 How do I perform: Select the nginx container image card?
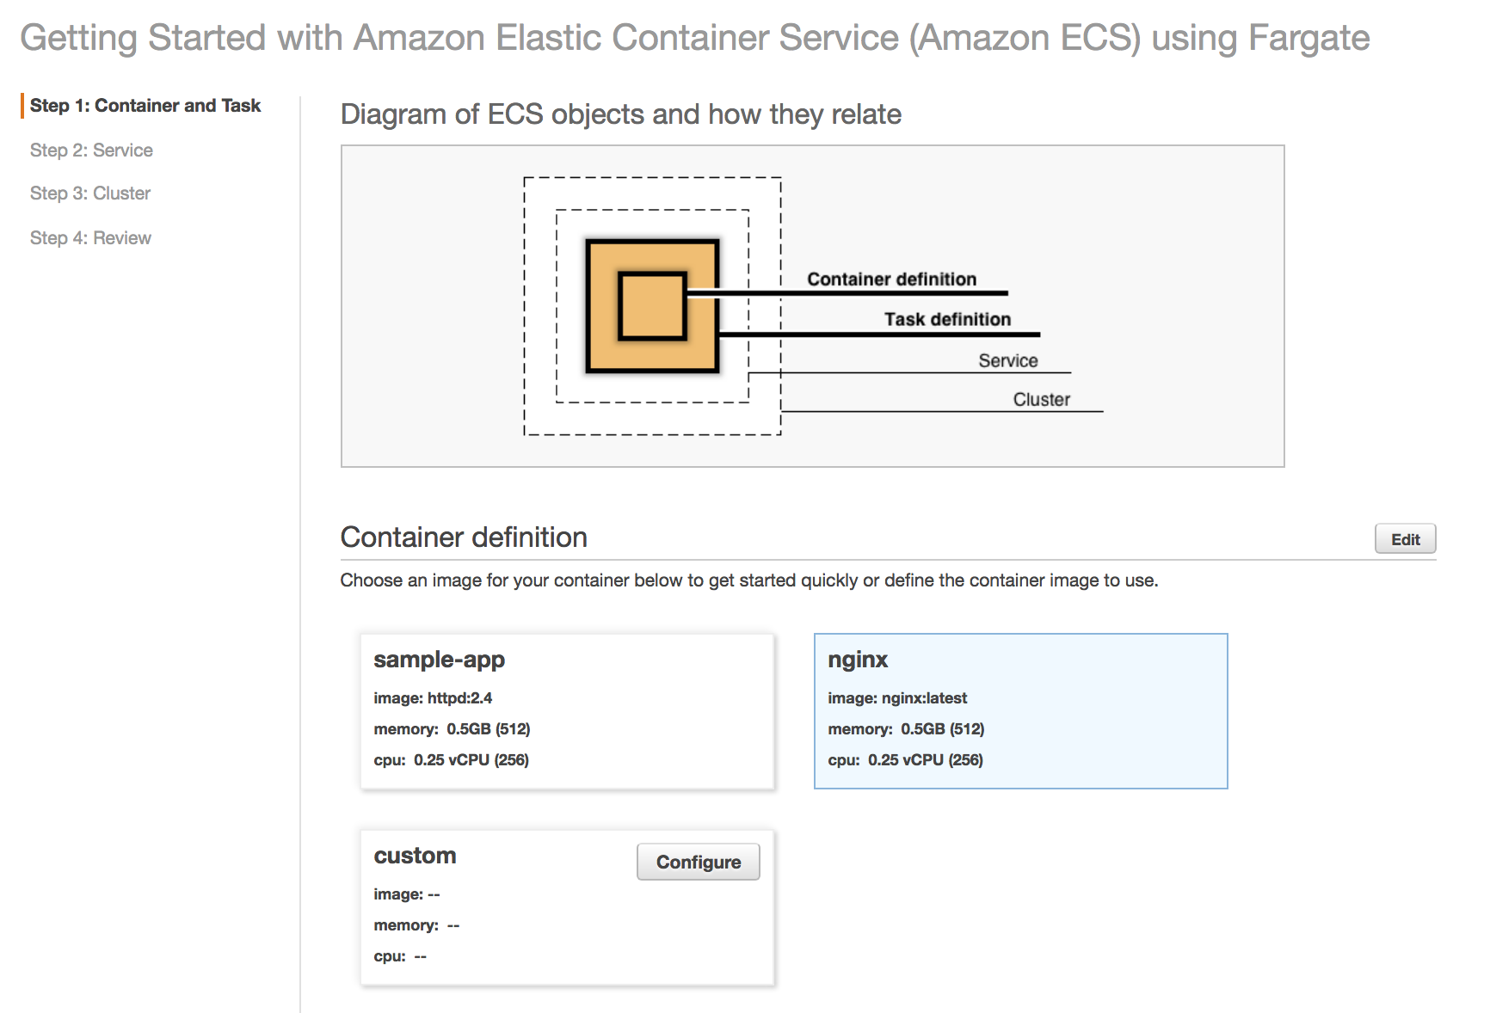[1020, 711]
